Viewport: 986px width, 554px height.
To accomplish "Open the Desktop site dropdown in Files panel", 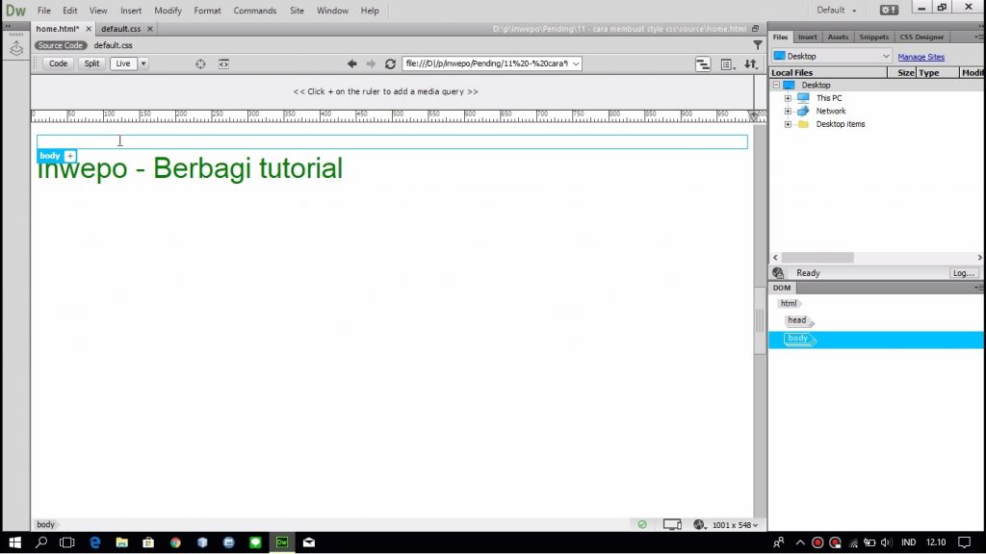I will tap(832, 57).
